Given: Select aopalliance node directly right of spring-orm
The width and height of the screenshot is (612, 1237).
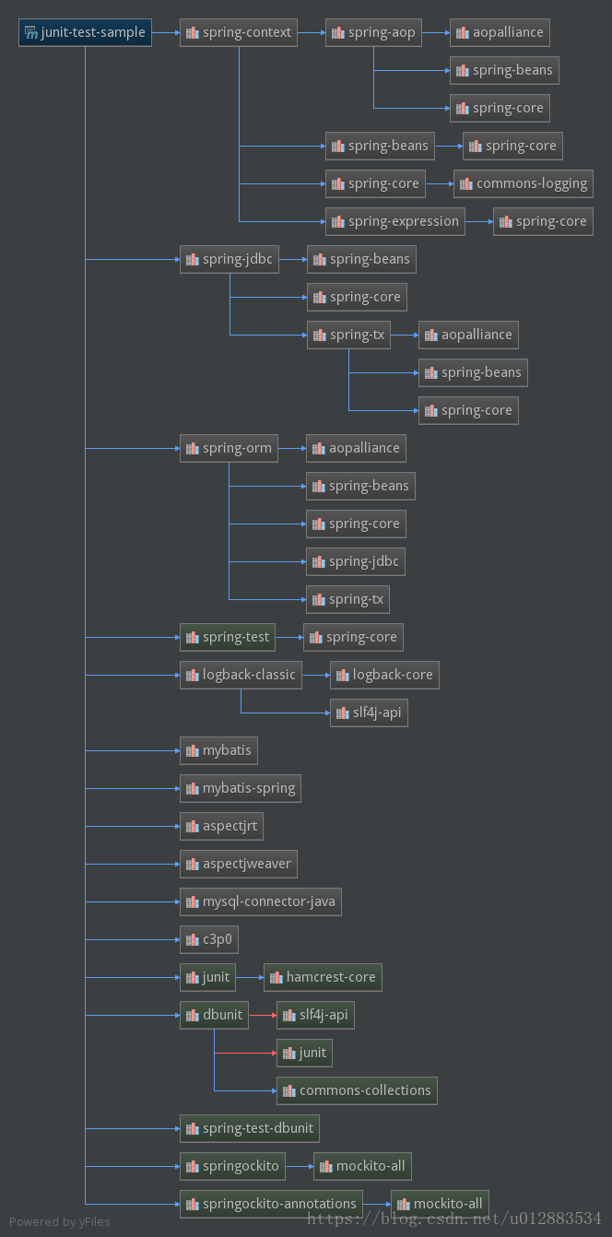Looking at the screenshot, I should point(357,448).
